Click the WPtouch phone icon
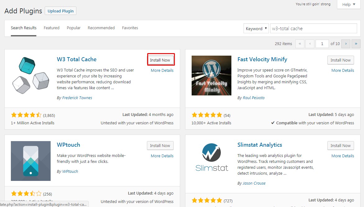 (31, 161)
